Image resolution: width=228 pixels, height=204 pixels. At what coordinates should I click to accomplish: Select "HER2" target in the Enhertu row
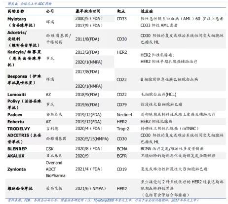pos(122,122)
